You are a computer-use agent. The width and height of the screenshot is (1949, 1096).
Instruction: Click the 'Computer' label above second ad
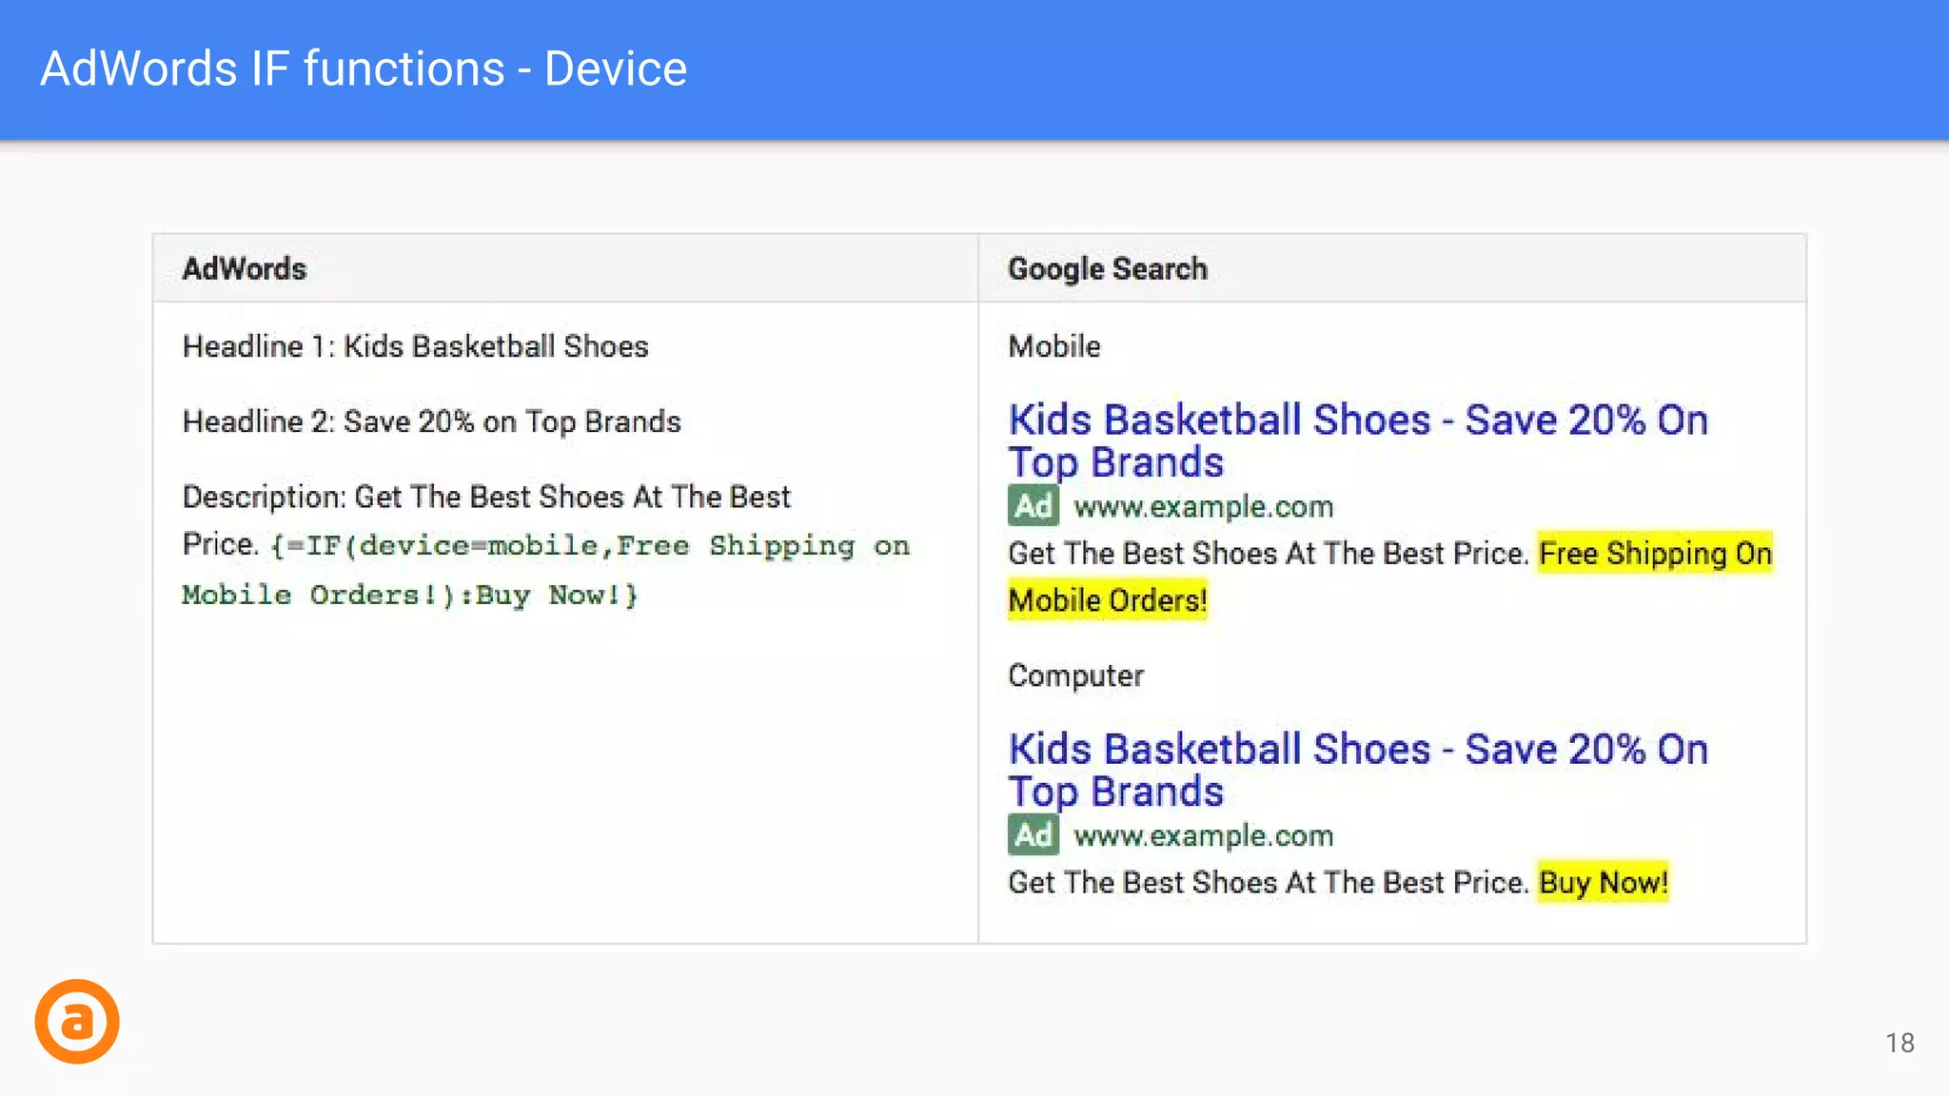coord(1076,676)
